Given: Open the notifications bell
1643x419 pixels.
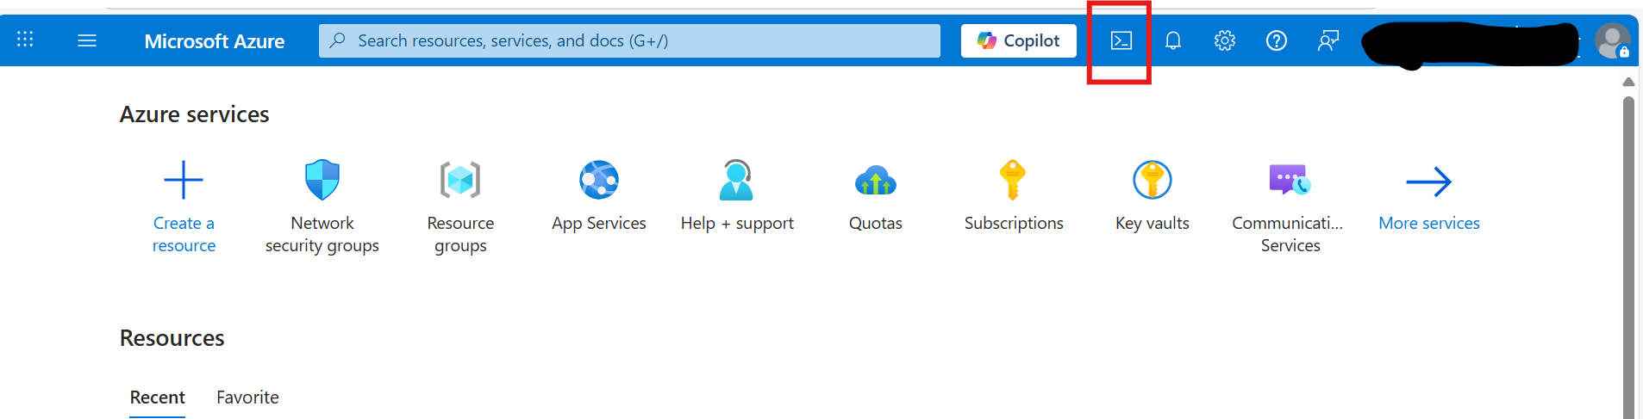Looking at the screenshot, I should point(1173,40).
